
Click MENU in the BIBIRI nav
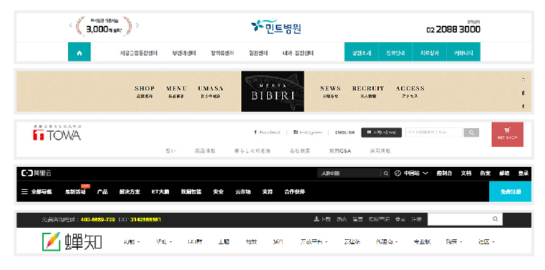point(176,92)
